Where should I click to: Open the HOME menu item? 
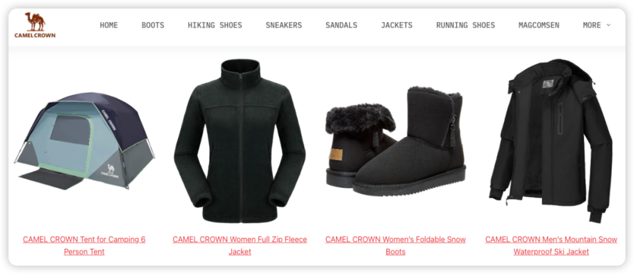109,25
